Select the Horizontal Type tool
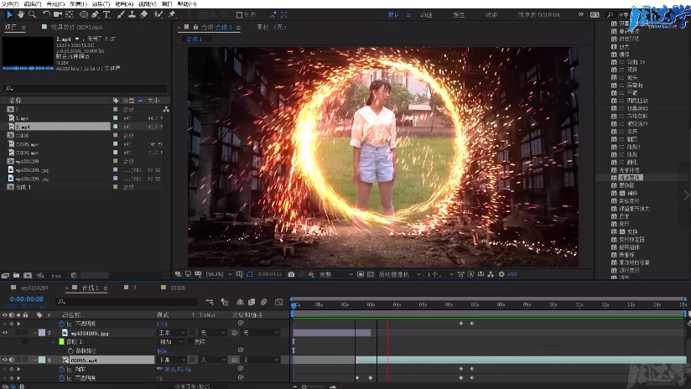This screenshot has height=389, width=691. pyautogui.click(x=107, y=14)
